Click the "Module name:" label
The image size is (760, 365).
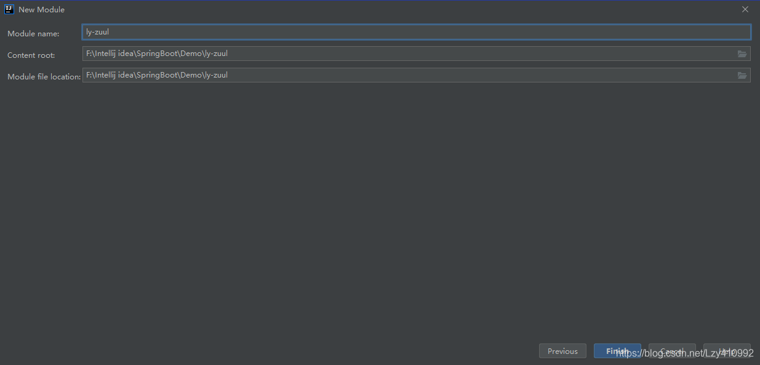[33, 34]
